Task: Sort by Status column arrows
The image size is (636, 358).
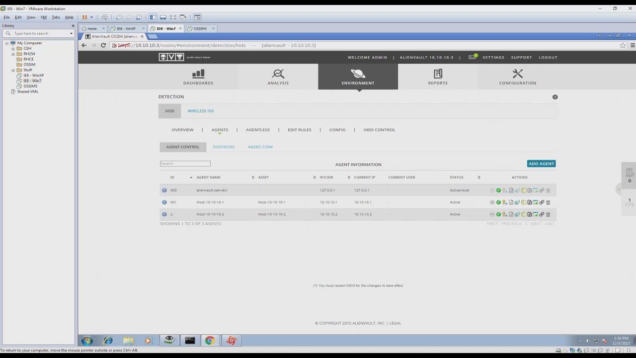Action: coord(479,178)
